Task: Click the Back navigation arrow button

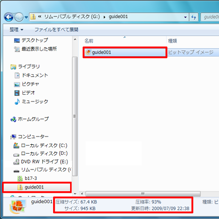Action: (9, 17)
